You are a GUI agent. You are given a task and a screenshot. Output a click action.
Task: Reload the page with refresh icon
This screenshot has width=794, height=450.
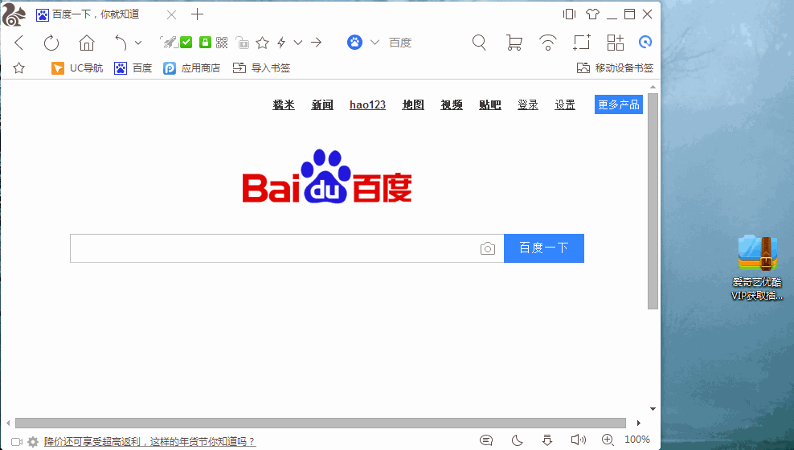point(51,43)
